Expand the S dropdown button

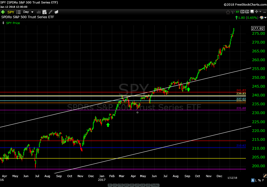click(242, 12)
